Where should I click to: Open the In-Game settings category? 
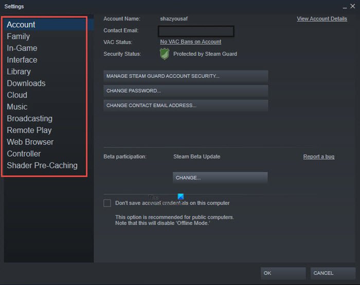[22, 48]
